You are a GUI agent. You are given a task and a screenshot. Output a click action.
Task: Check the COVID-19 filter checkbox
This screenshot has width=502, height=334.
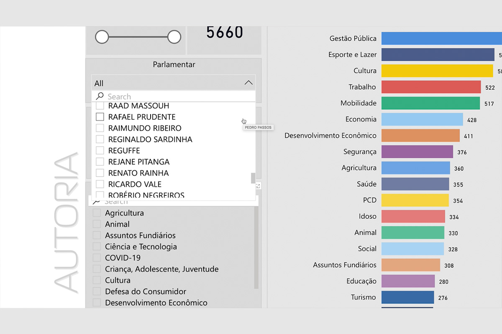[x=97, y=258]
